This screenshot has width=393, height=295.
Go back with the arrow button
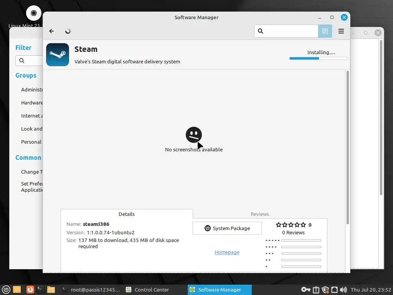[x=51, y=31]
